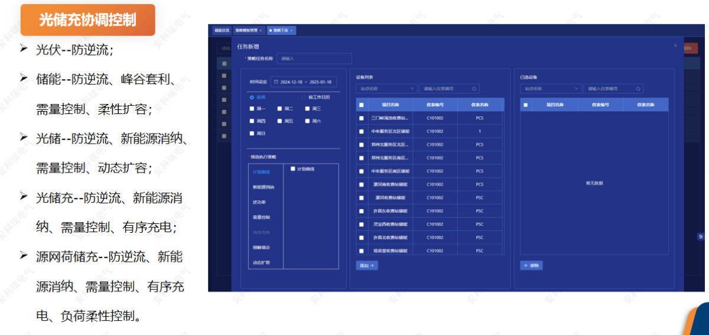This screenshot has width=709, height=335.
Task: Check the 周六 checkbox
Action: pyautogui.click(x=307, y=121)
